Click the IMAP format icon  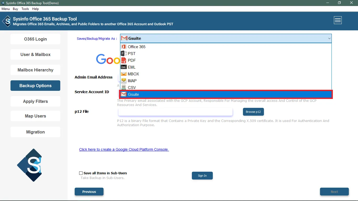click(x=124, y=81)
